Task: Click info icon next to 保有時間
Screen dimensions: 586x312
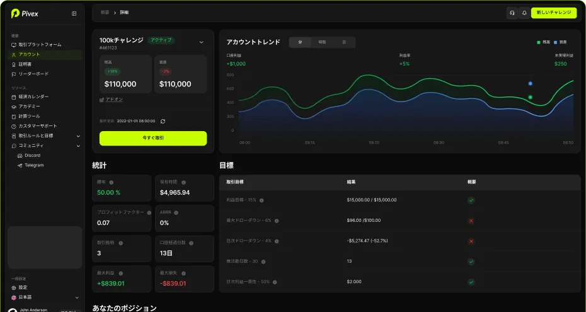Action: [x=183, y=182]
